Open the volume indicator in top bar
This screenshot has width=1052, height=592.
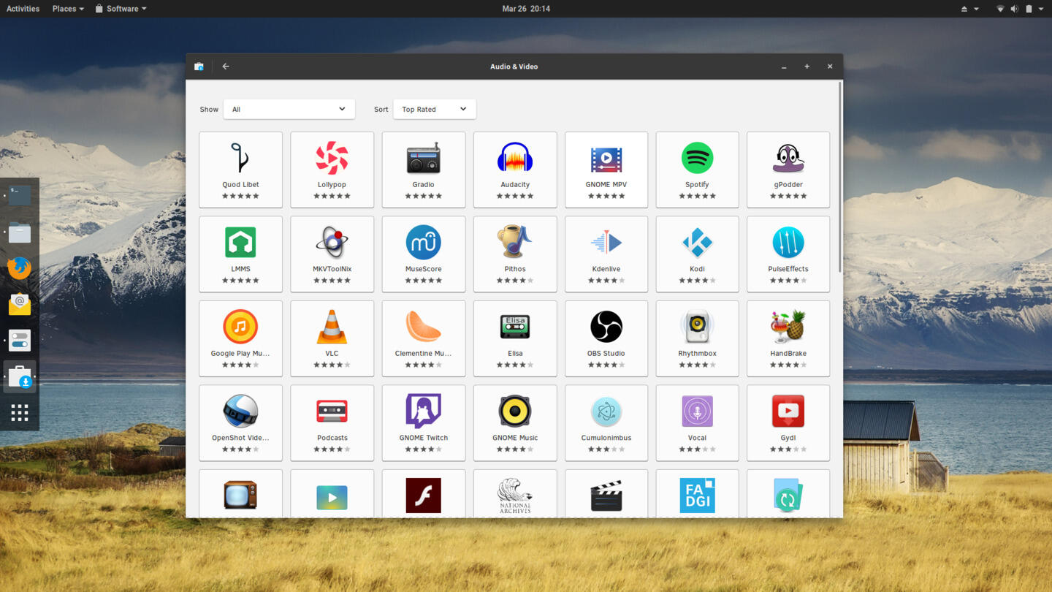coord(1014,9)
